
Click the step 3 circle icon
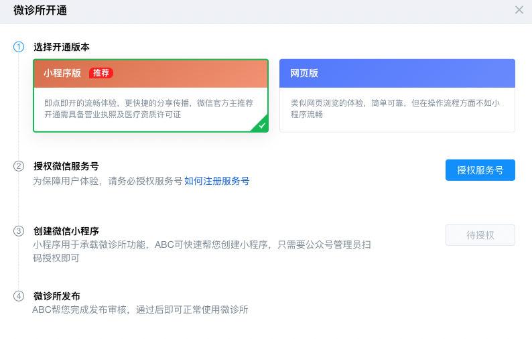[x=19, y=231]
